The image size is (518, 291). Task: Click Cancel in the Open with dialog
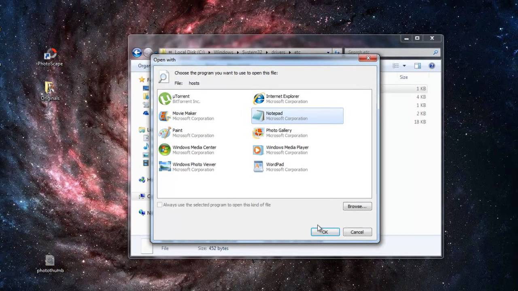tap(357, 232)
